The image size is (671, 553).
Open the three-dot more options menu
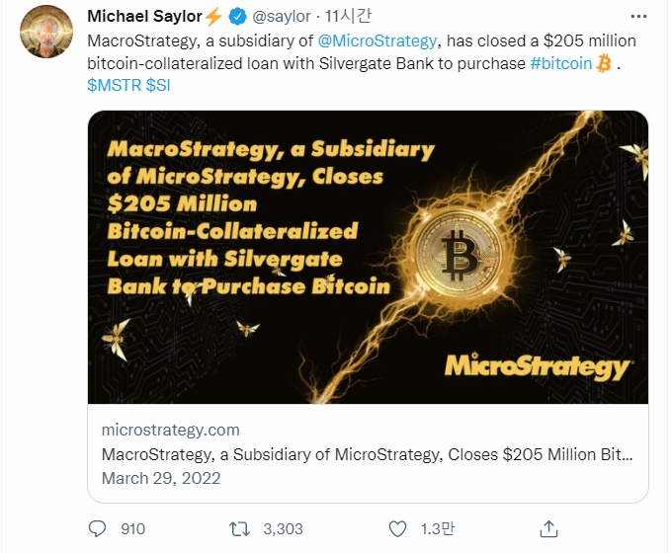click(x=638, y=17)
